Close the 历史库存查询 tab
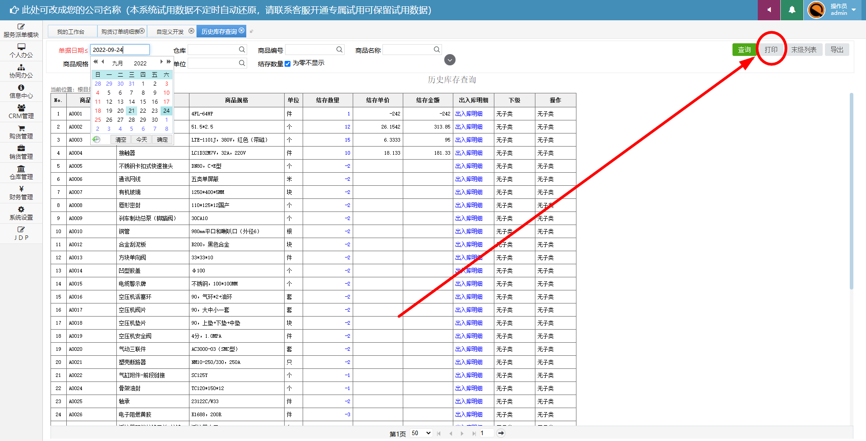Image resolution: width=866 pixels, height=441 pixels. click(242, 31)
